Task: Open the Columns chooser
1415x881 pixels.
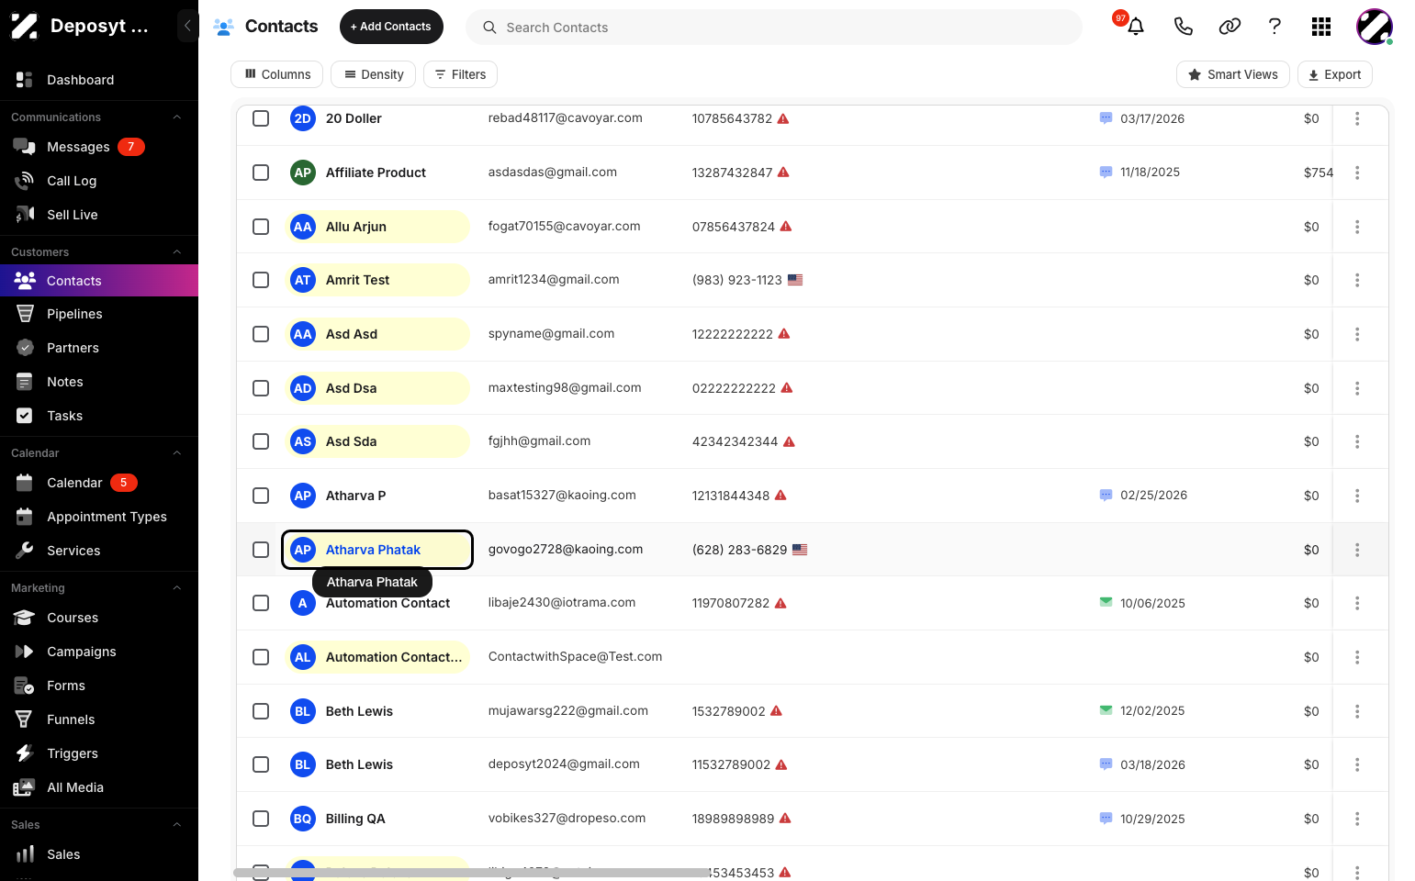Action: pos(277,74)
